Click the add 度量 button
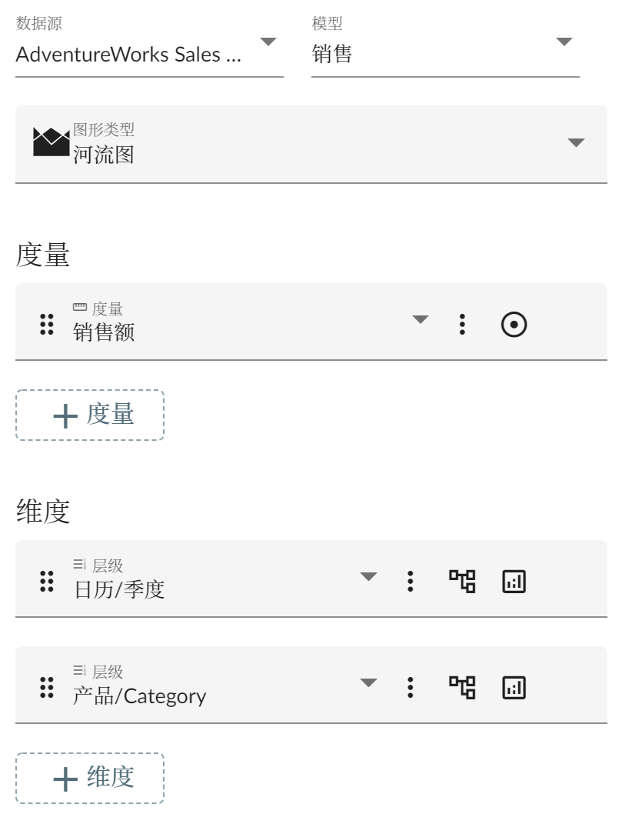Image resolution: width=622 pixels, height=824 pixels. [90, 415]
